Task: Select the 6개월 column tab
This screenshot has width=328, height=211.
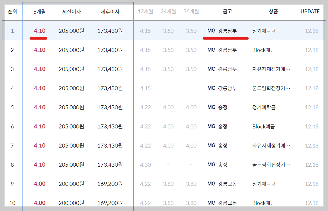Action: (40, 12)
